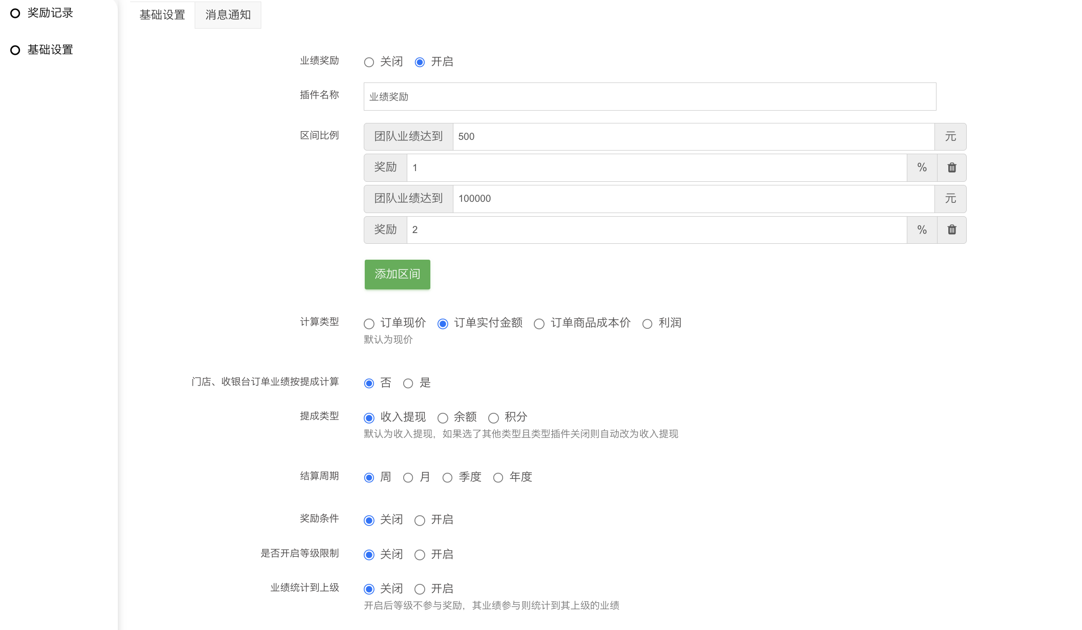Choose 余额 as commission type

coord(443,418)
